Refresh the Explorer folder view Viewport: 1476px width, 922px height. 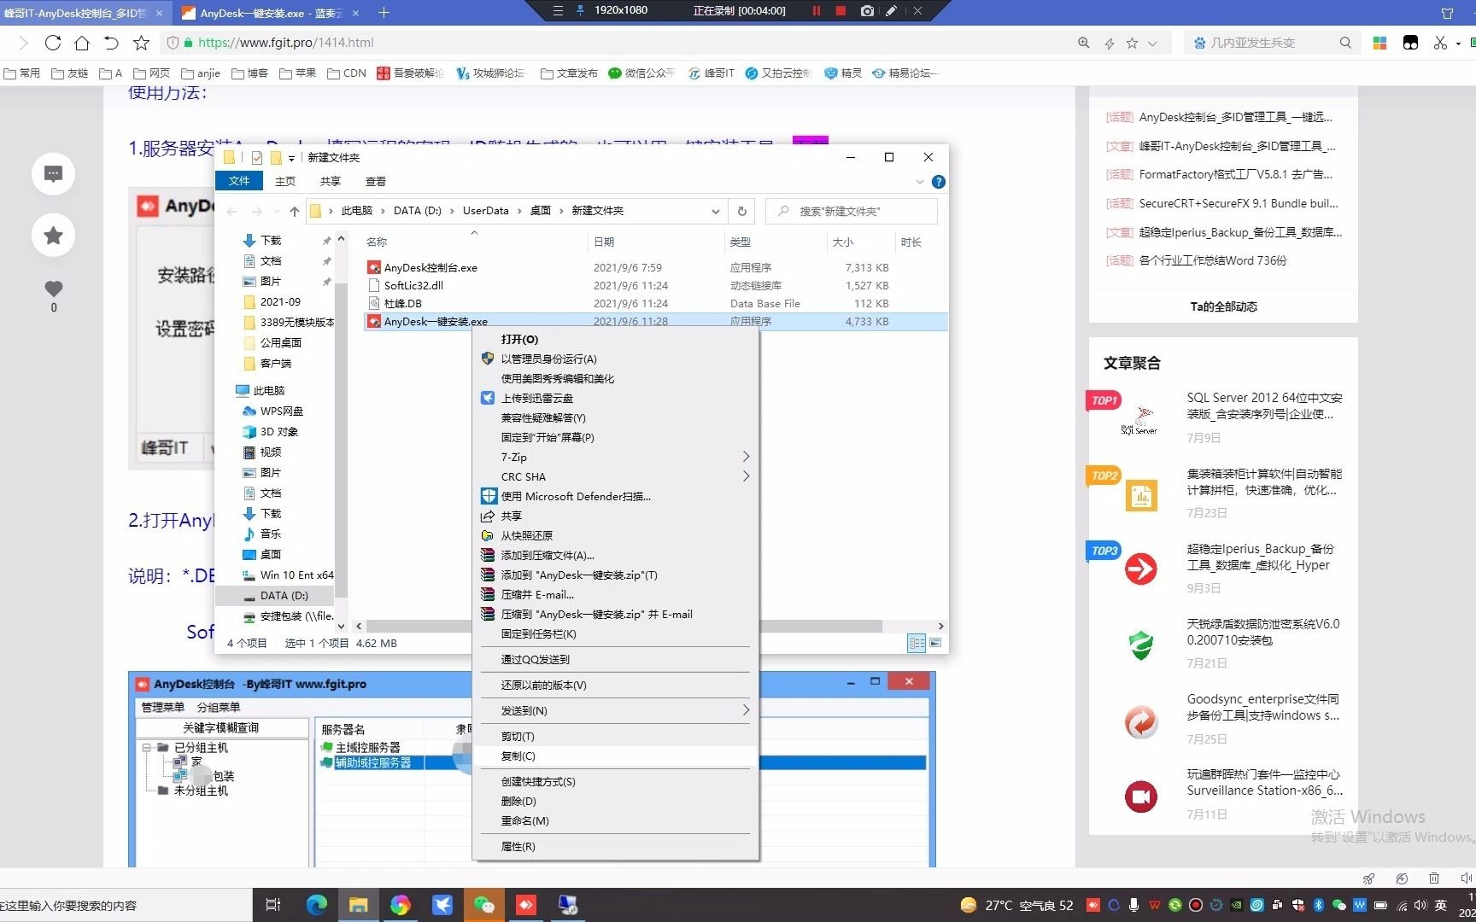(x=741, y=211)
